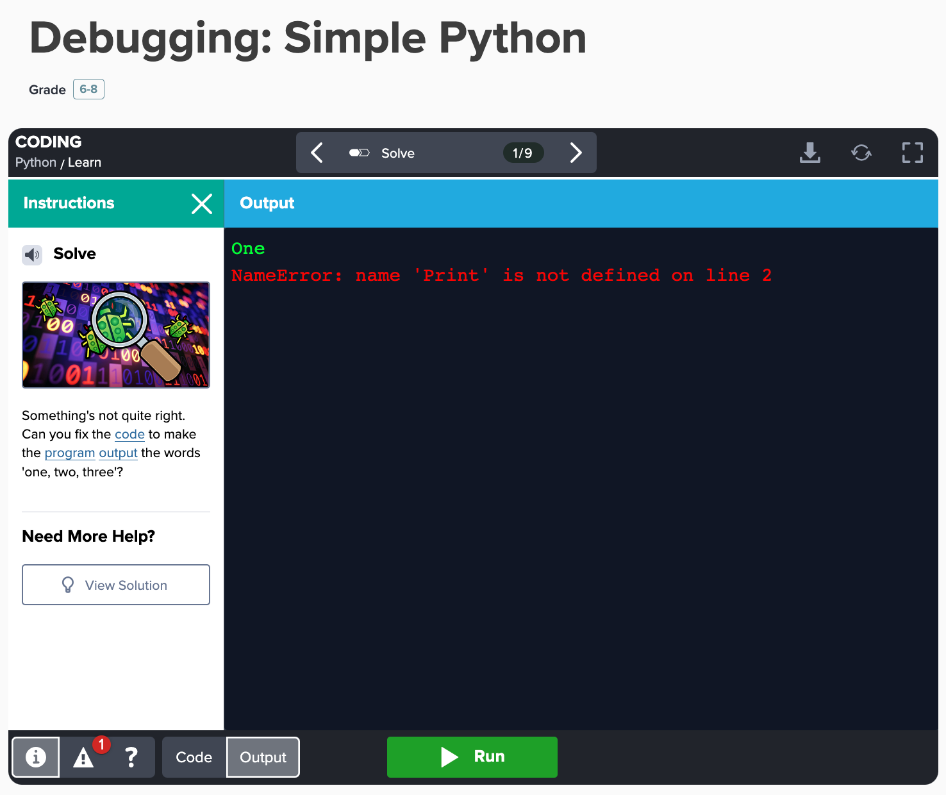This screenshot has height=795, width=946.
Task: Go to the previous step arrow
Action: click(x=317, y=153)
